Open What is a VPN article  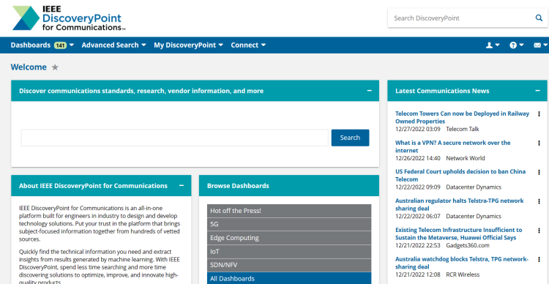(452, 146)
